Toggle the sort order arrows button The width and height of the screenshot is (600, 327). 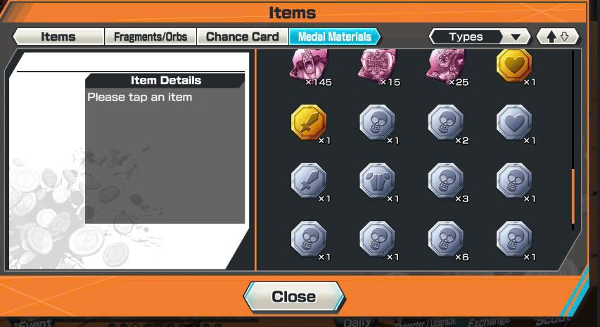tap(558, 37)
